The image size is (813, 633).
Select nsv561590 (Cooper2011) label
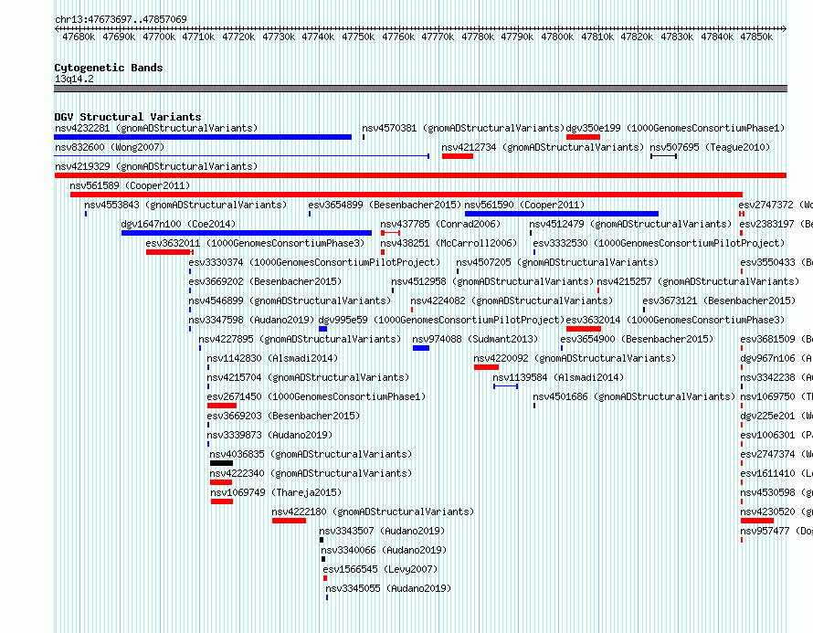(x=524, y=205)
